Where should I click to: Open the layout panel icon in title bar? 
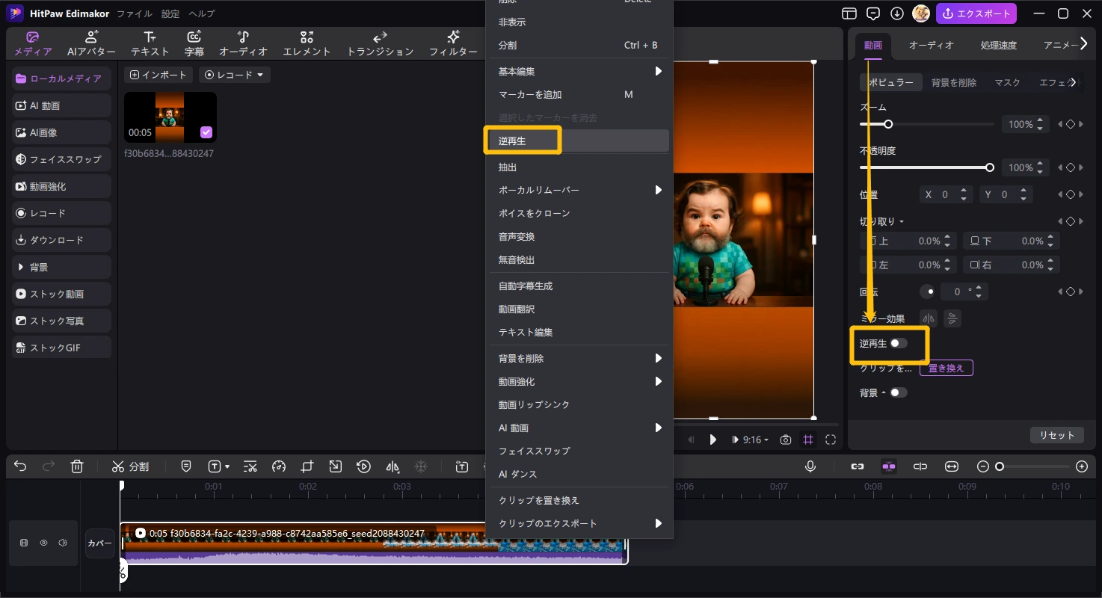[849, 13]
